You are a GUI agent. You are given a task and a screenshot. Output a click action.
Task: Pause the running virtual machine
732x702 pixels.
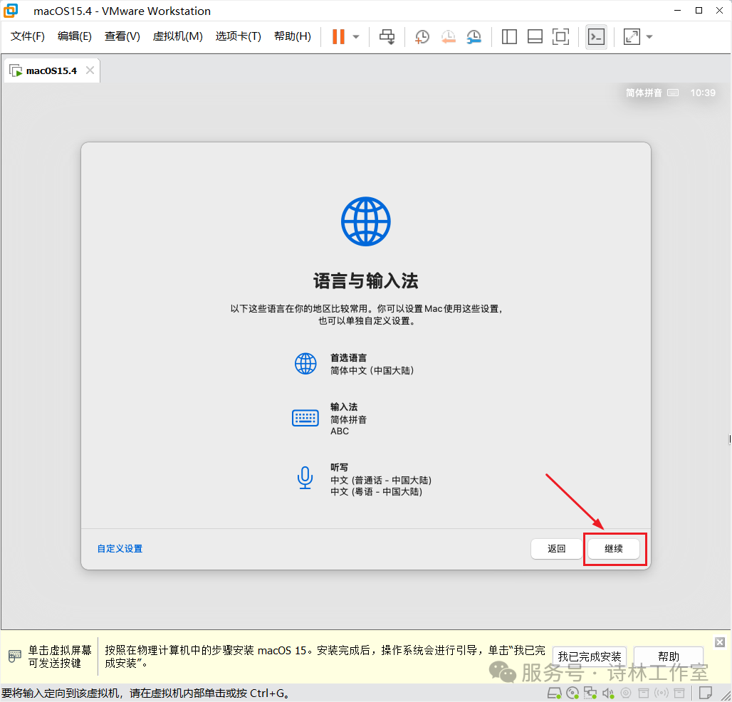338,36
